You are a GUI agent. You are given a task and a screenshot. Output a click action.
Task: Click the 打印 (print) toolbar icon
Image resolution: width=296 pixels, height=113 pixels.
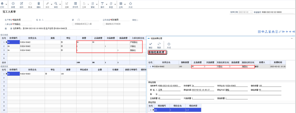coord(2,4)
